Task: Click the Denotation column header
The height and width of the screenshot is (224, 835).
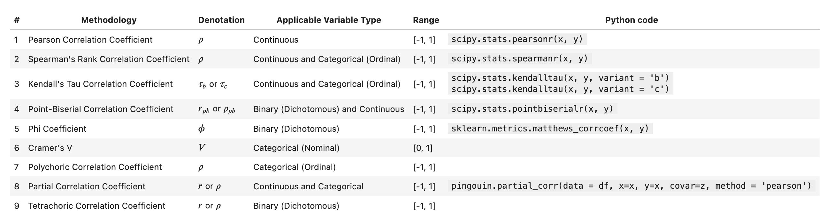Action: tap(221, 20)
